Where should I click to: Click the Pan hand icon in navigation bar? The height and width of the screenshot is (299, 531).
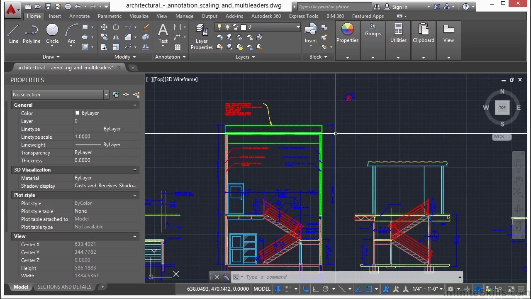click(x=519, y=180)
